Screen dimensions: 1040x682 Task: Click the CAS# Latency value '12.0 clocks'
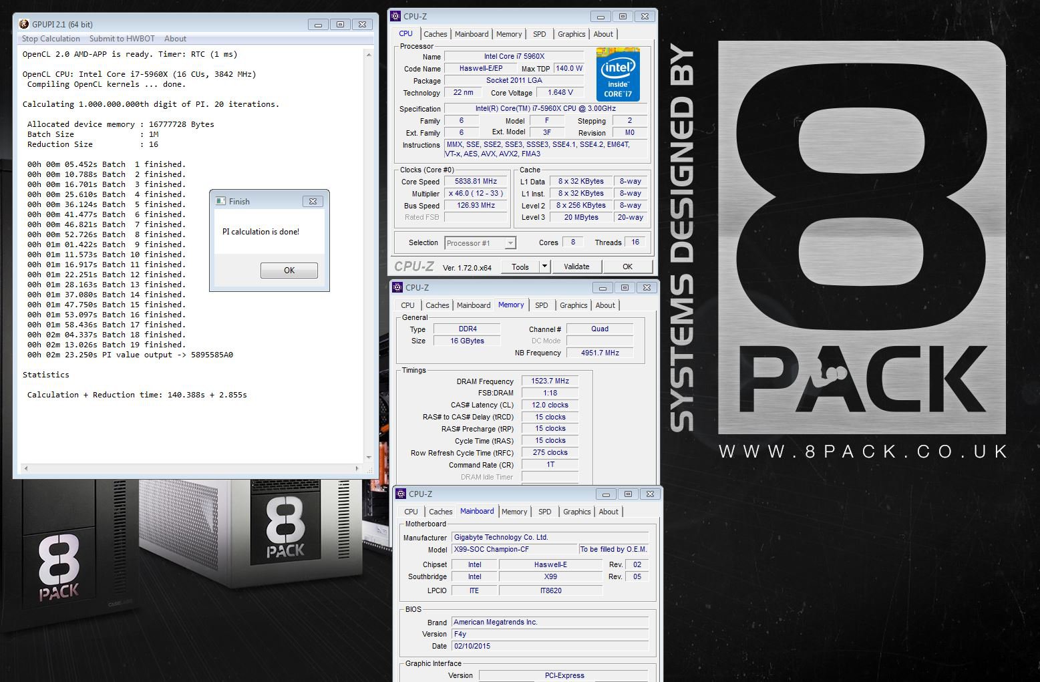(550, 405)
